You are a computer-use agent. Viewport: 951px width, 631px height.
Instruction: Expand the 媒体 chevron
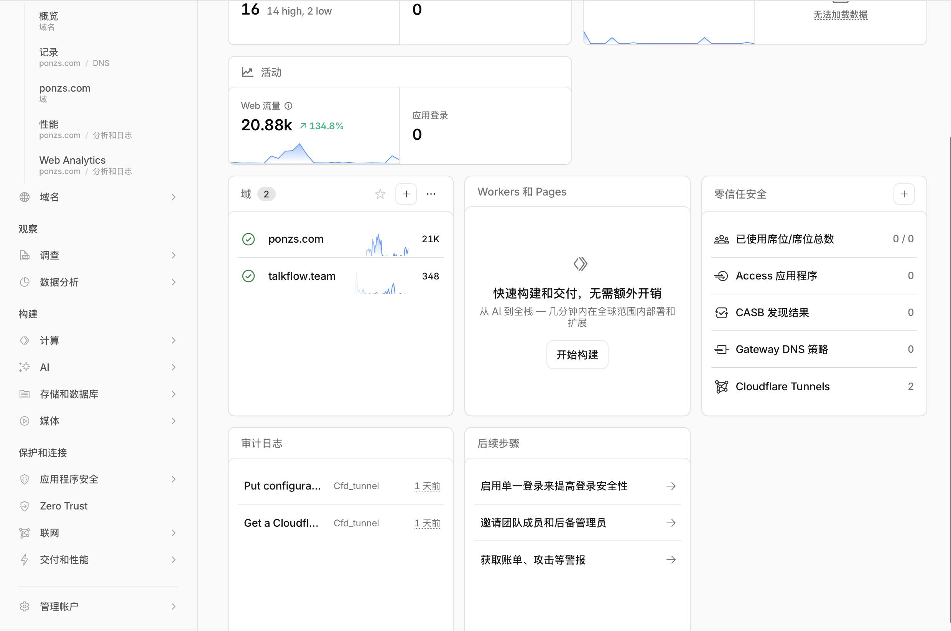[173, 421]
